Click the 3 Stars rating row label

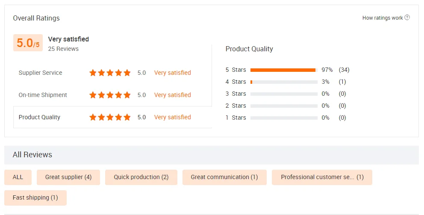pos(236,94)
